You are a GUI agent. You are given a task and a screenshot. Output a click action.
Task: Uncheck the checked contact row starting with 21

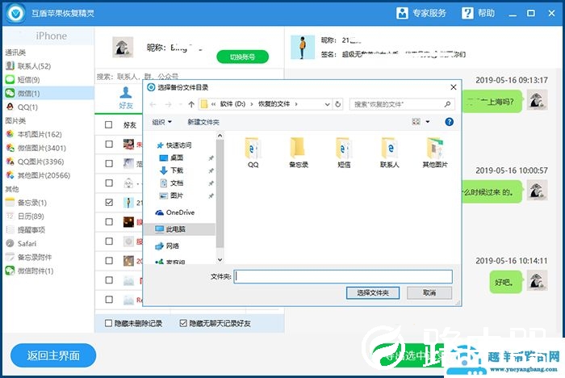[x=108, y=203]
